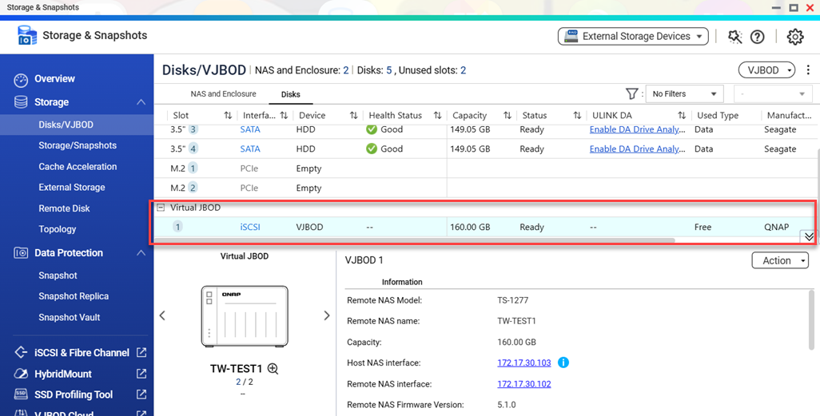The image size is (820, 416).
Task: Click the host NAS interface IP 172.17.30.103
Action: coord(523,363)
